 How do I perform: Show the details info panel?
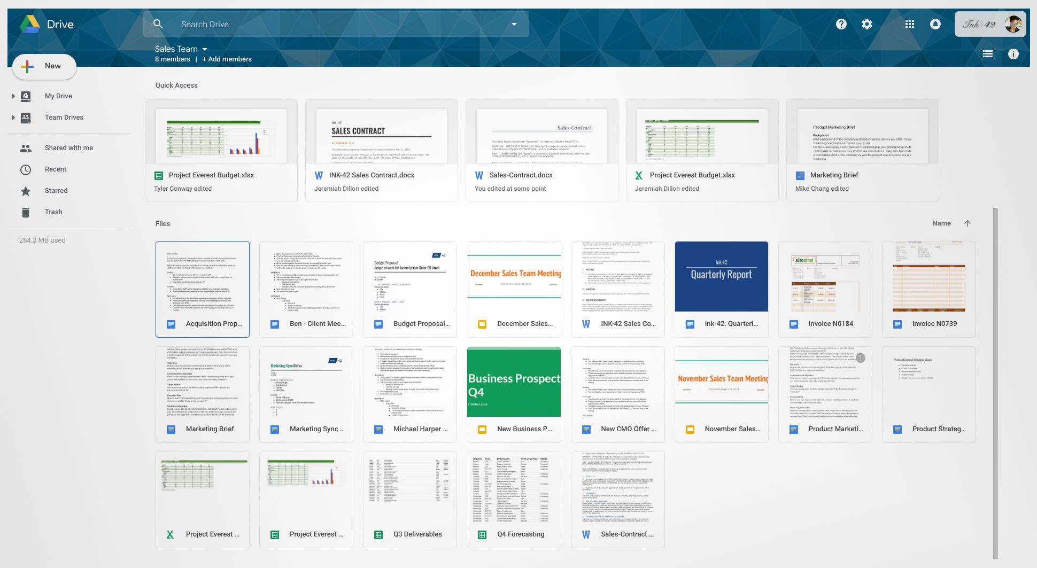(x=1013, y=54)
